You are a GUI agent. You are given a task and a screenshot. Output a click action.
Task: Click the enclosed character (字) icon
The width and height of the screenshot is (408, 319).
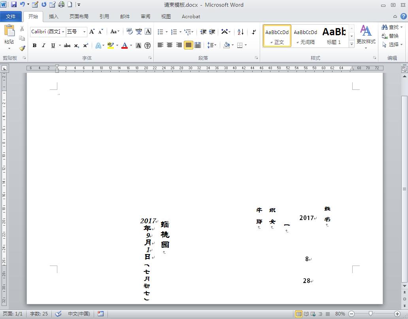[147, 46]
